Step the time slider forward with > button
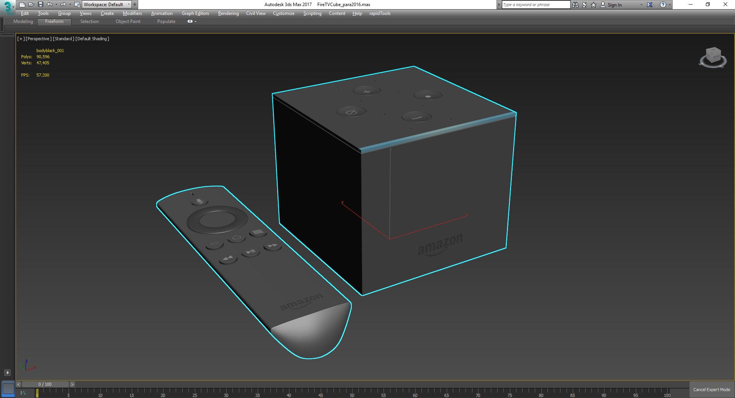The width and height of the screenshot is (735, 398). (72, 384)
